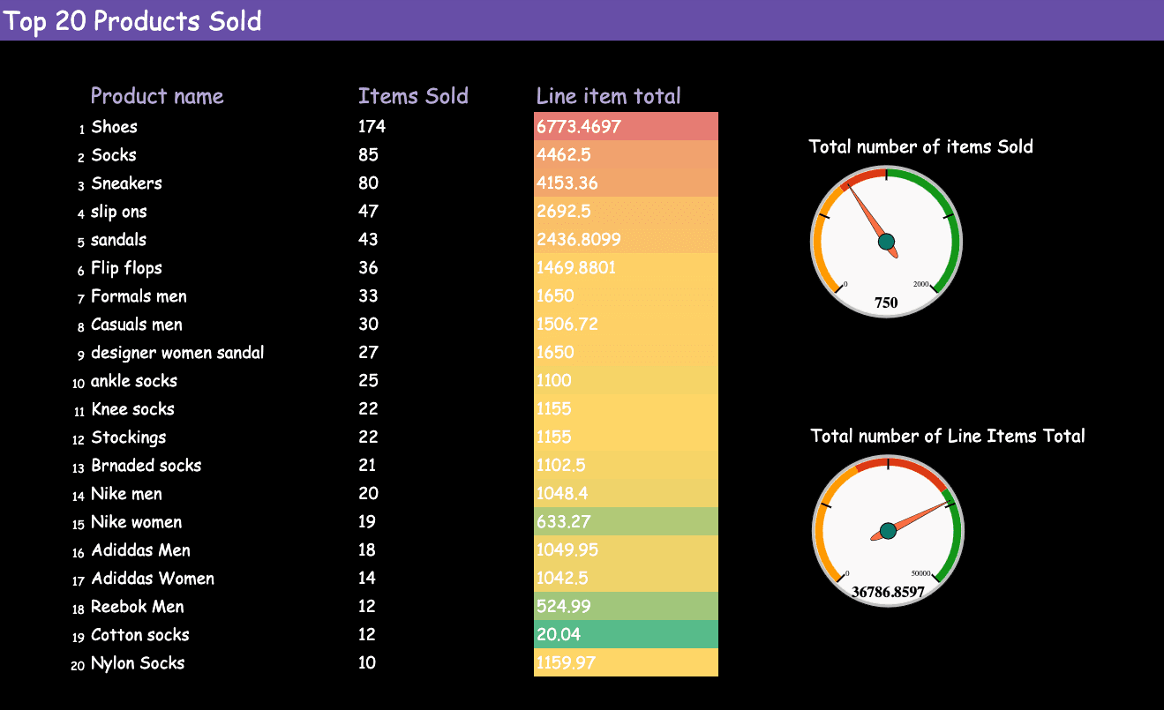Click the green 20.04 total cell
The height and width of the screenshot is (710, 1164).
(x=626, y=635)
